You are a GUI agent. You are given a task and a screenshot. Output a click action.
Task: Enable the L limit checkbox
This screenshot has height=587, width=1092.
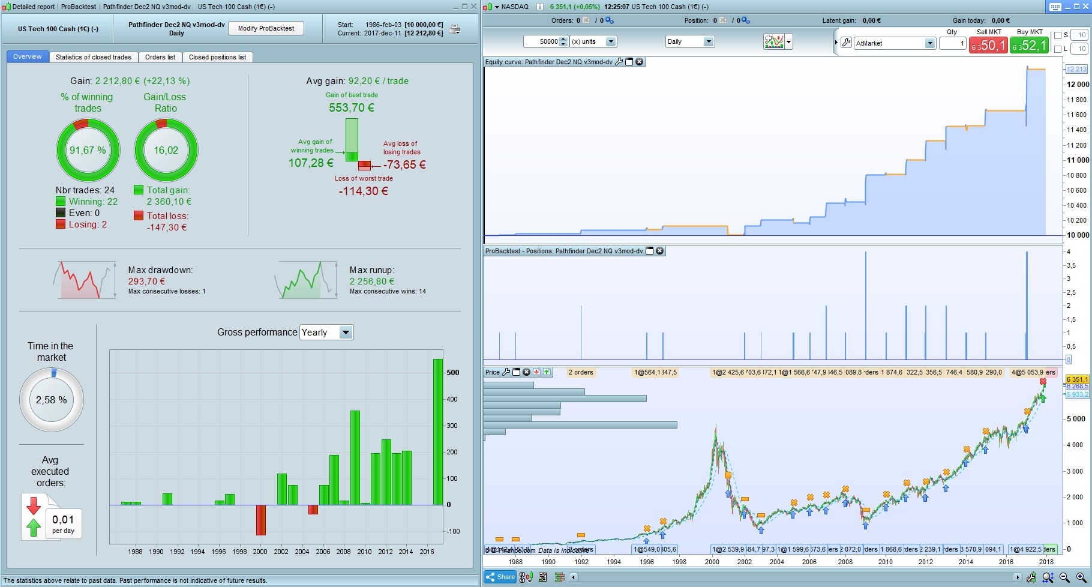(1058, 49)
